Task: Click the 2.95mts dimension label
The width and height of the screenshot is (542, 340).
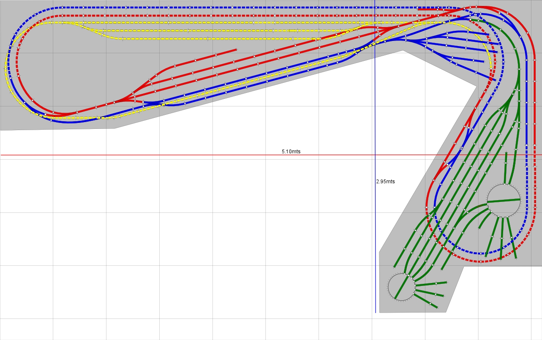Action: pyautogui.click(x=385, y=182)
